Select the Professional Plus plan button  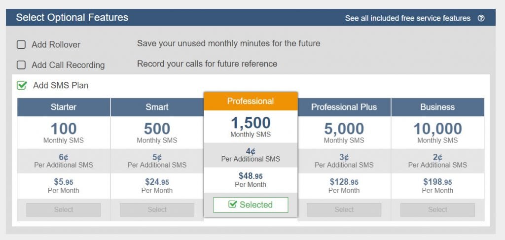click(344, 210)
